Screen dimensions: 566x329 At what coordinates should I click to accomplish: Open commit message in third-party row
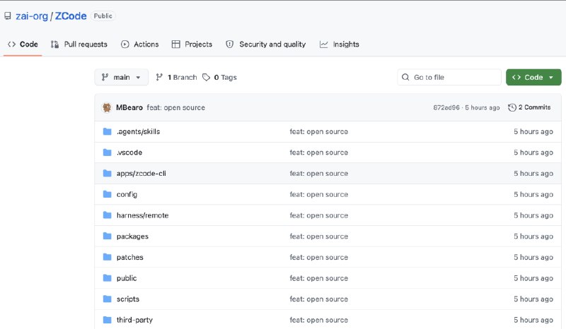pos(319,320)
